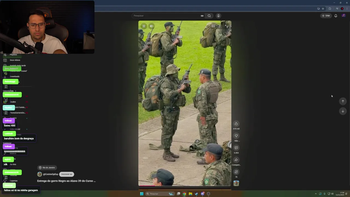Open the remix button showing 76

coord(236,172)
